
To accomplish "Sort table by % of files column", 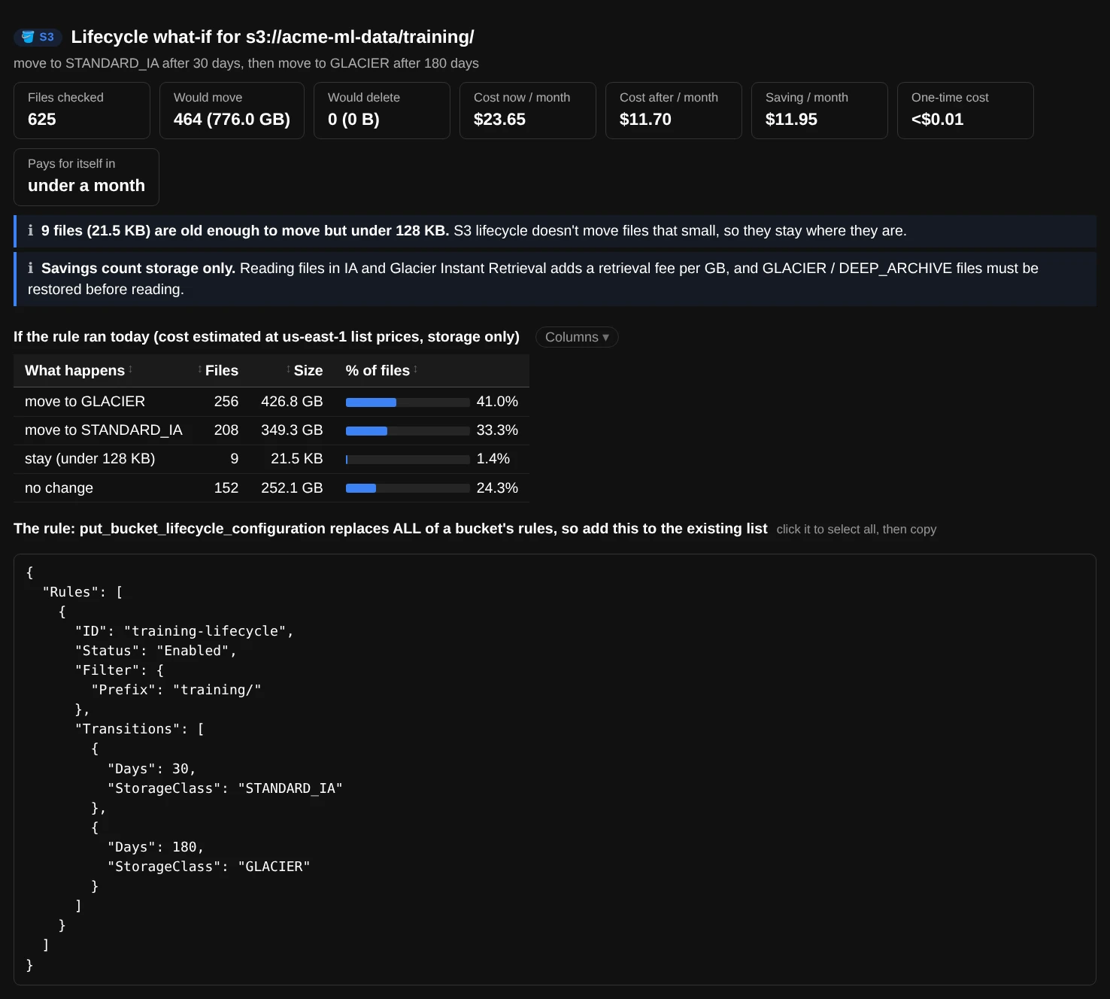I will pos(381,370).
